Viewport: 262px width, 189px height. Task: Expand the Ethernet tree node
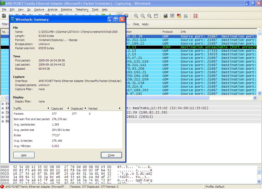[3, 108]
